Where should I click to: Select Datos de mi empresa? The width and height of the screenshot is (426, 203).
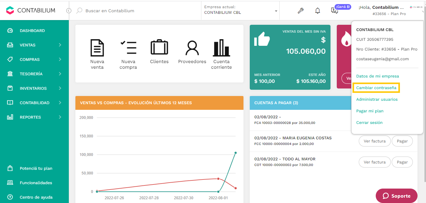[x=378, y=76]
